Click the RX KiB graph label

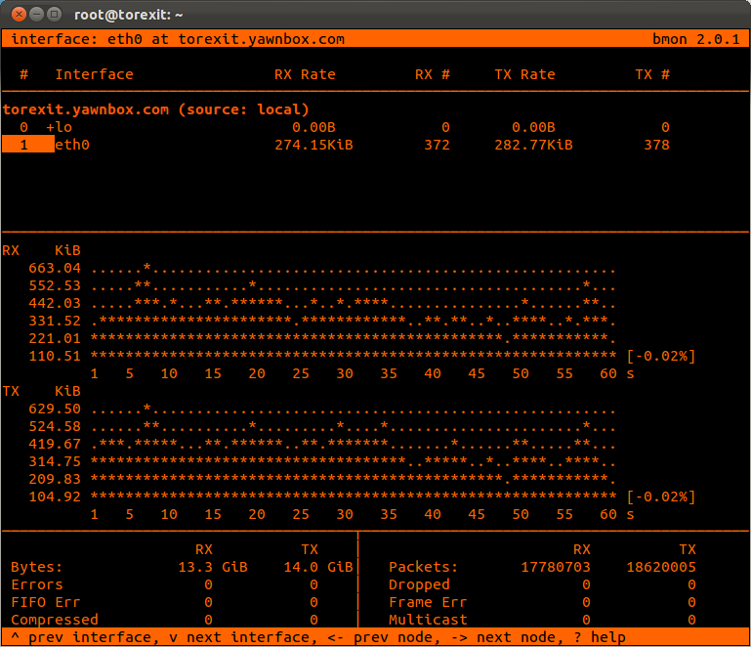click(42, 250)
